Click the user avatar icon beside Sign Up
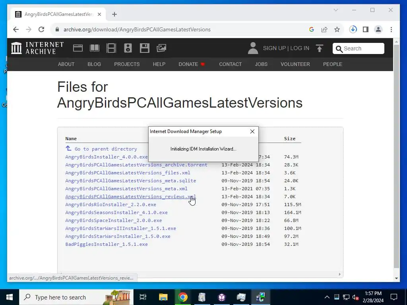This screenshot has height=305, width=407. (253, 48)
